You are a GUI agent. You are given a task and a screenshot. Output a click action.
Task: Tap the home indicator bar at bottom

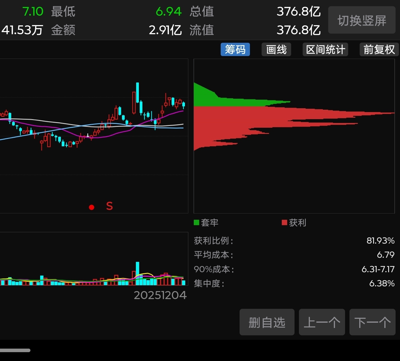tap(15, 350)
